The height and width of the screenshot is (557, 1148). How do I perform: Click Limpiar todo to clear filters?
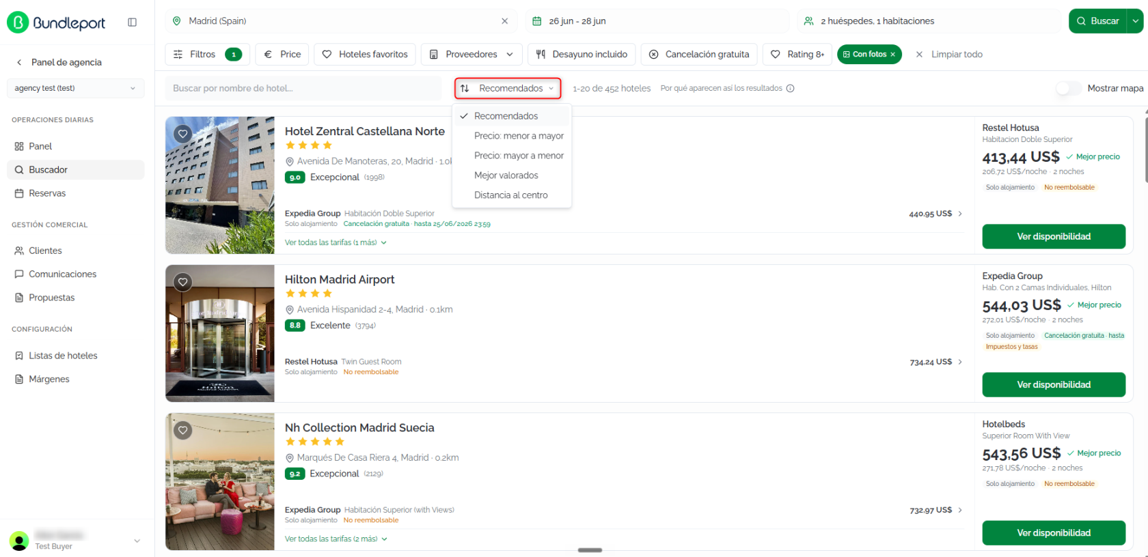point(949,55)
